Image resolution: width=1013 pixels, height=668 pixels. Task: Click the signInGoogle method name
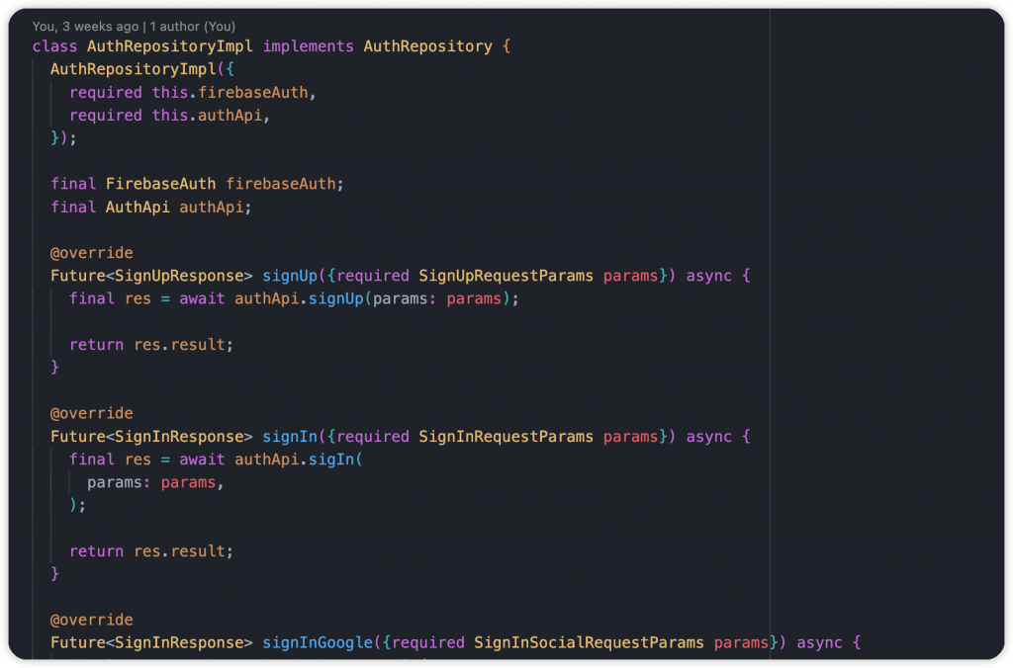[x=318, y=643]
